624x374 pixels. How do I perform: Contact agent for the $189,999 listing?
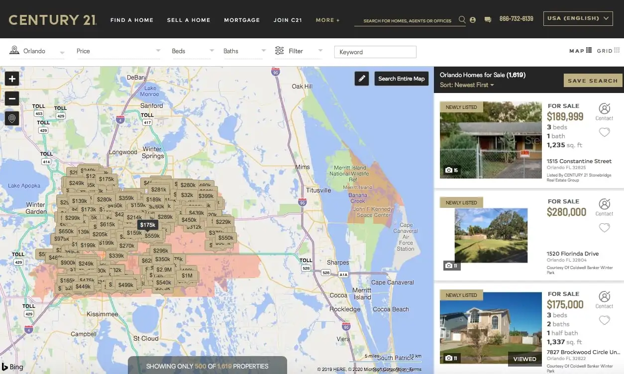point(604,111)
